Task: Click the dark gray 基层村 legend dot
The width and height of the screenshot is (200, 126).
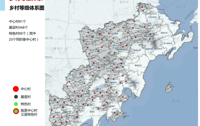Action: pyautogui.click(x=16, y=97)
